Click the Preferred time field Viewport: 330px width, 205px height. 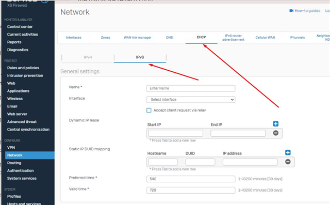pyautogui.click(x=191, y=179)
